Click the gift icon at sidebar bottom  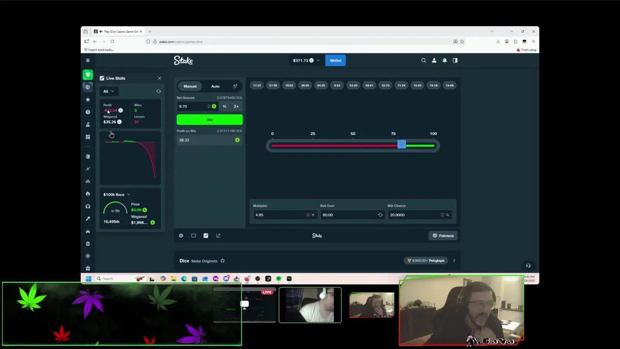[88, 268]
